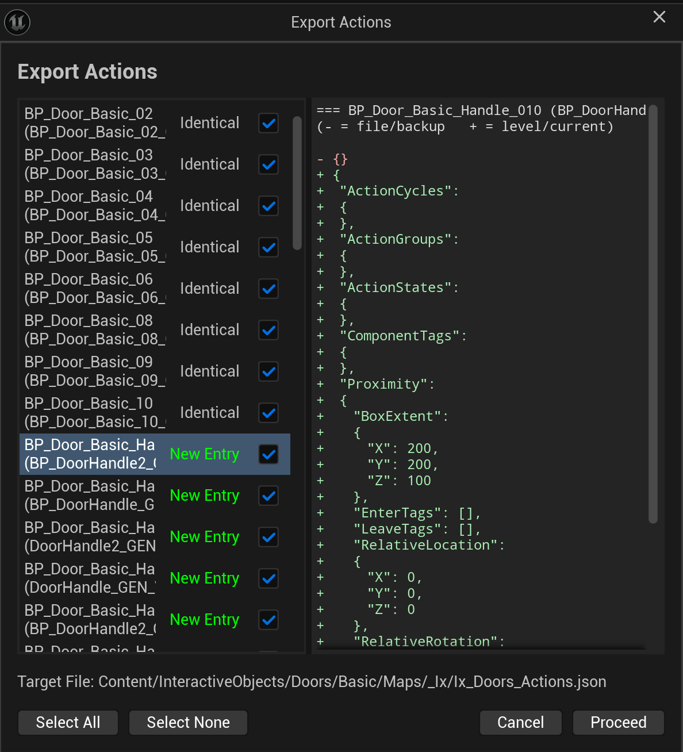Click the Export Actions heading
The height and width of the screenshot is (752, 683).
pos(87,72)
